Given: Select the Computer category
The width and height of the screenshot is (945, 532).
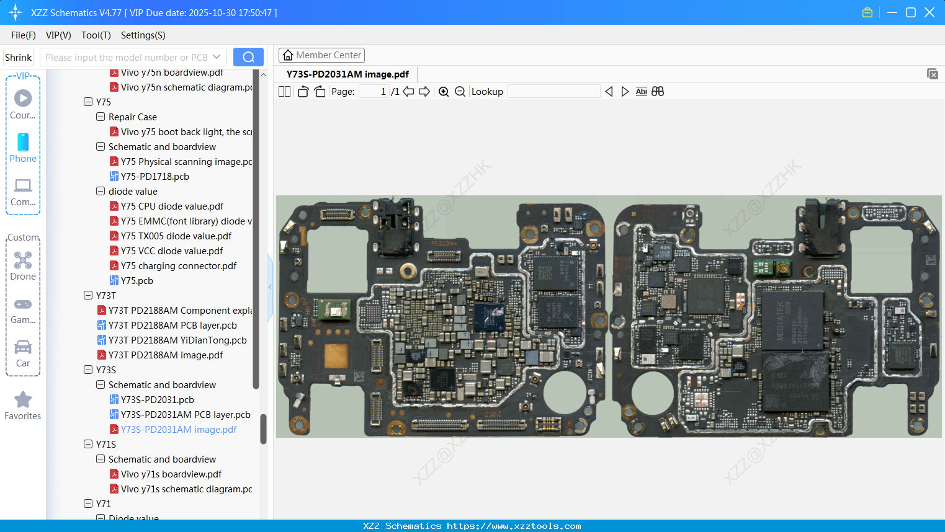Looking at the screenshot, I should 23,192.
